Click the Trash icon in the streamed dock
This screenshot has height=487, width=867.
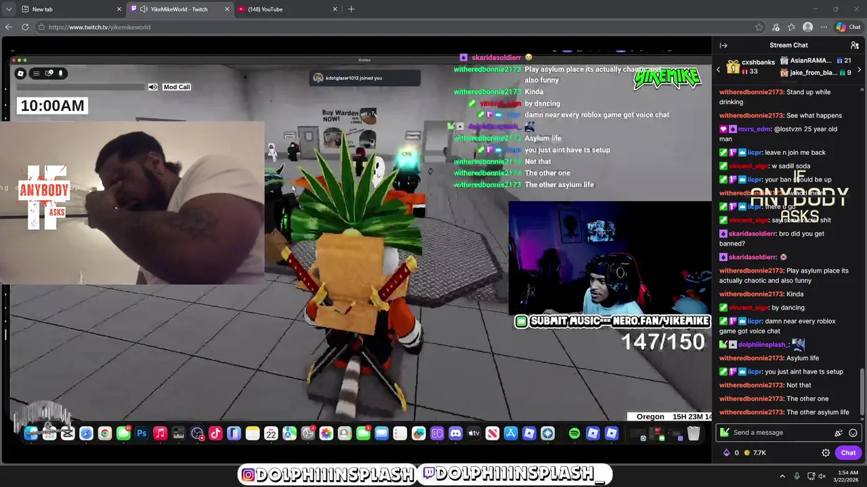point(694,434)
